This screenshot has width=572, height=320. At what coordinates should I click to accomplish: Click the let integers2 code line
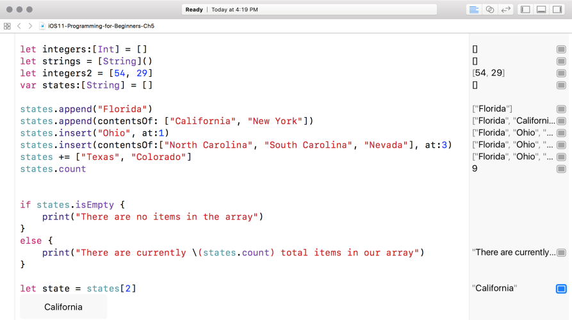[86, 73]
